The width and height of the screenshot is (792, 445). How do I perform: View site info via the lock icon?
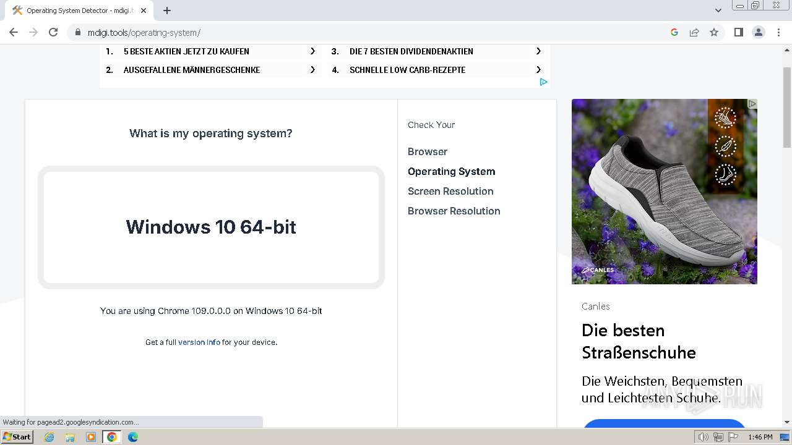[78, 33]
